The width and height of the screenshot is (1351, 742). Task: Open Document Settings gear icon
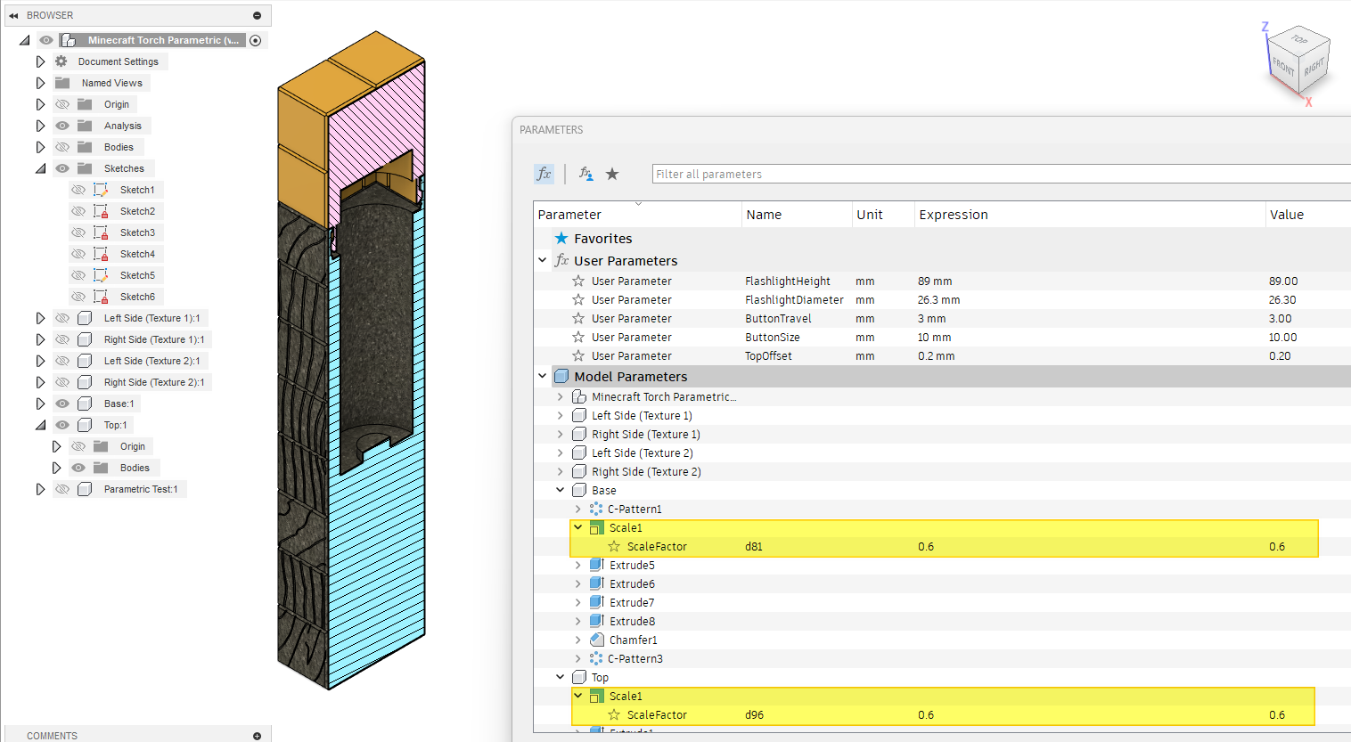[61, 61]
